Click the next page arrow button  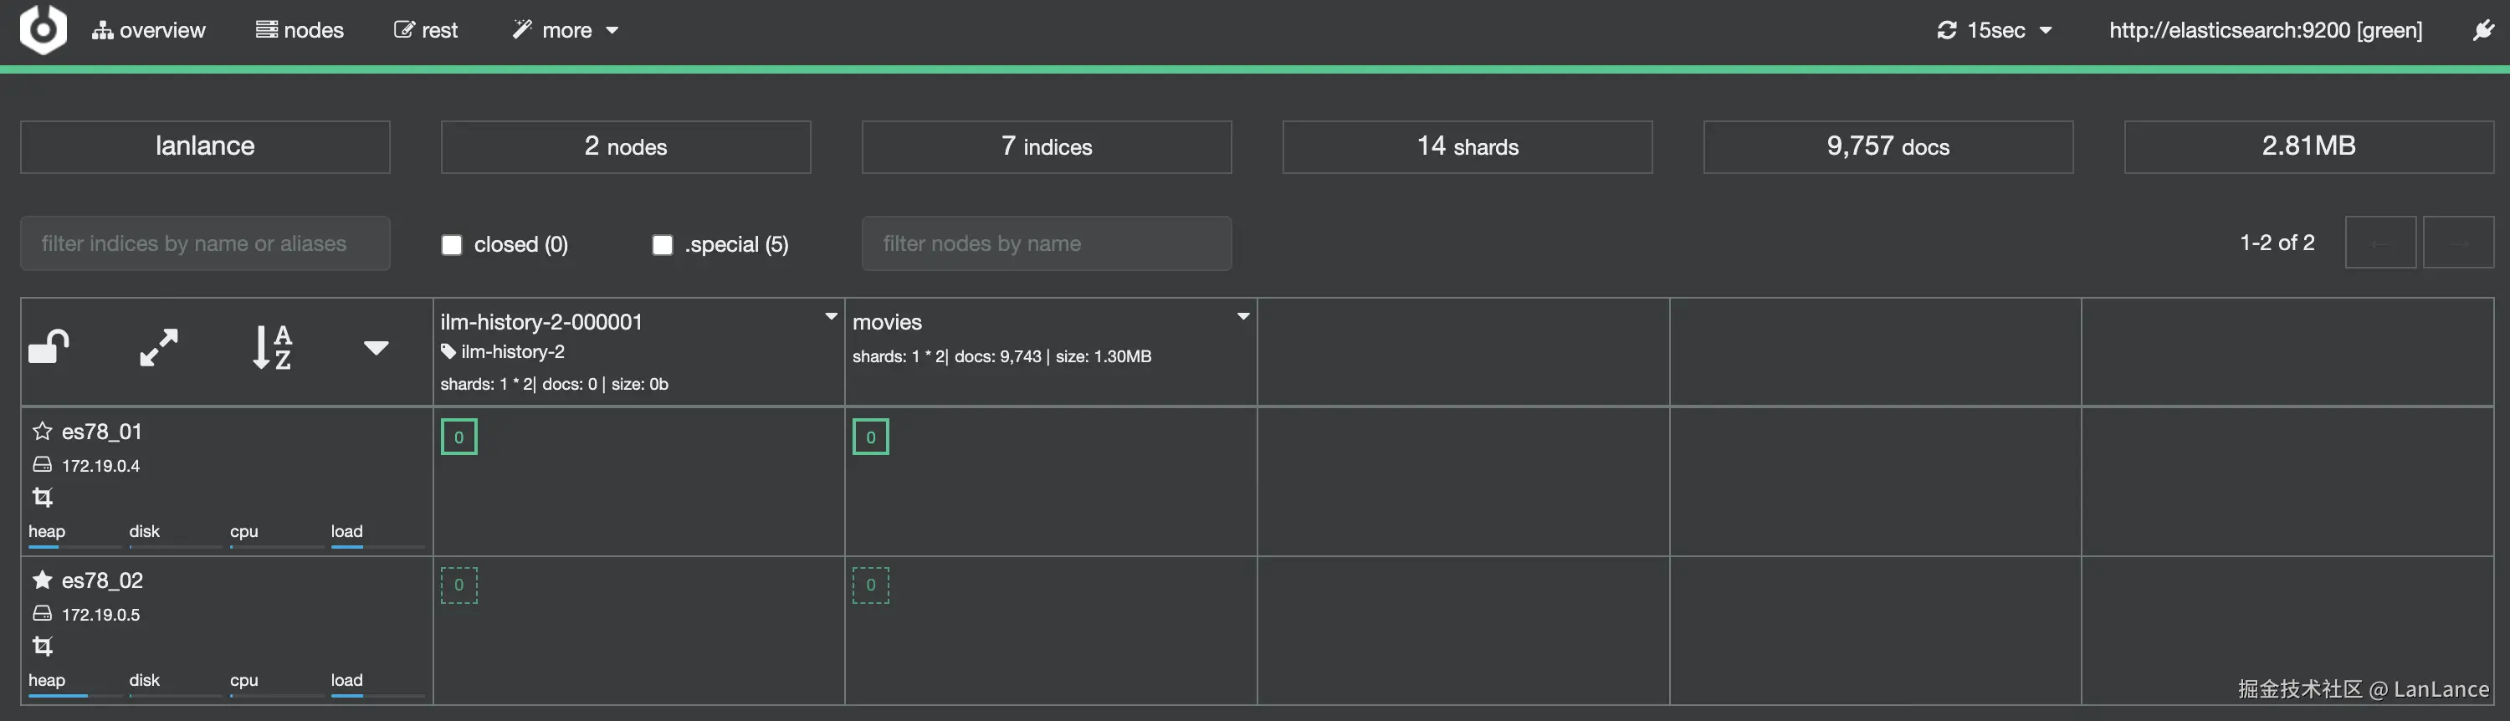(2457, 243)
